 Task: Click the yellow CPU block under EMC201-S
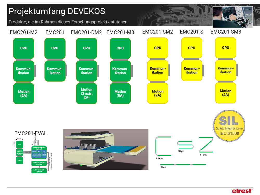click(x=192, y=48)
